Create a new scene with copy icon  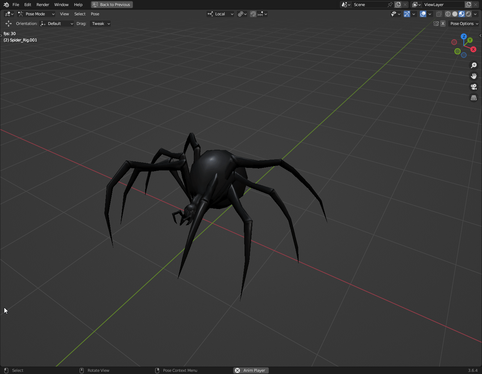click(398, 5)
